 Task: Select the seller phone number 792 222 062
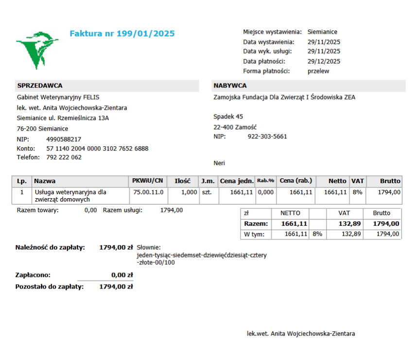[64, 157]
